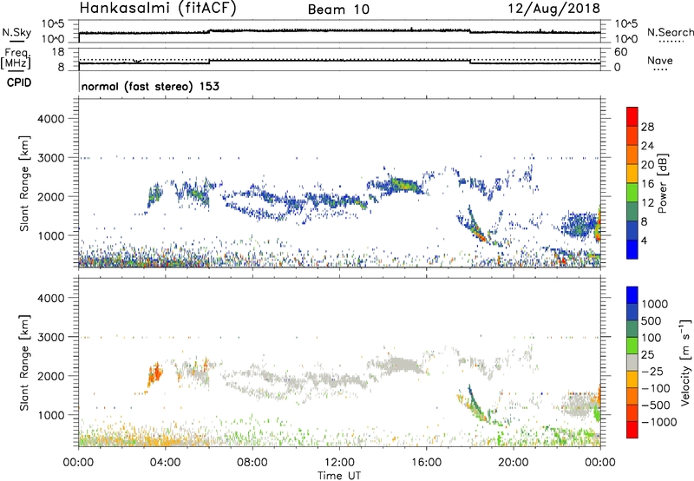
Task: Click 'Slant Range [km]' label of velocity panel
Action: tap(24, 362)
